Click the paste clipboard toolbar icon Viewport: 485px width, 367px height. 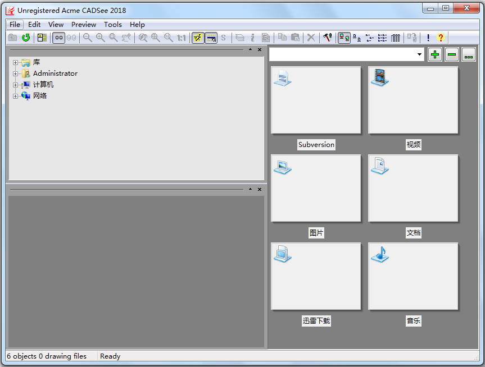pos(296,38)
